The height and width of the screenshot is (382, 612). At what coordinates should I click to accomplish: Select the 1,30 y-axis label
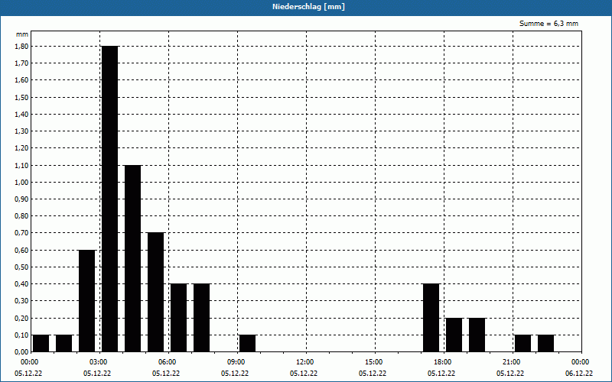[21, 131]
